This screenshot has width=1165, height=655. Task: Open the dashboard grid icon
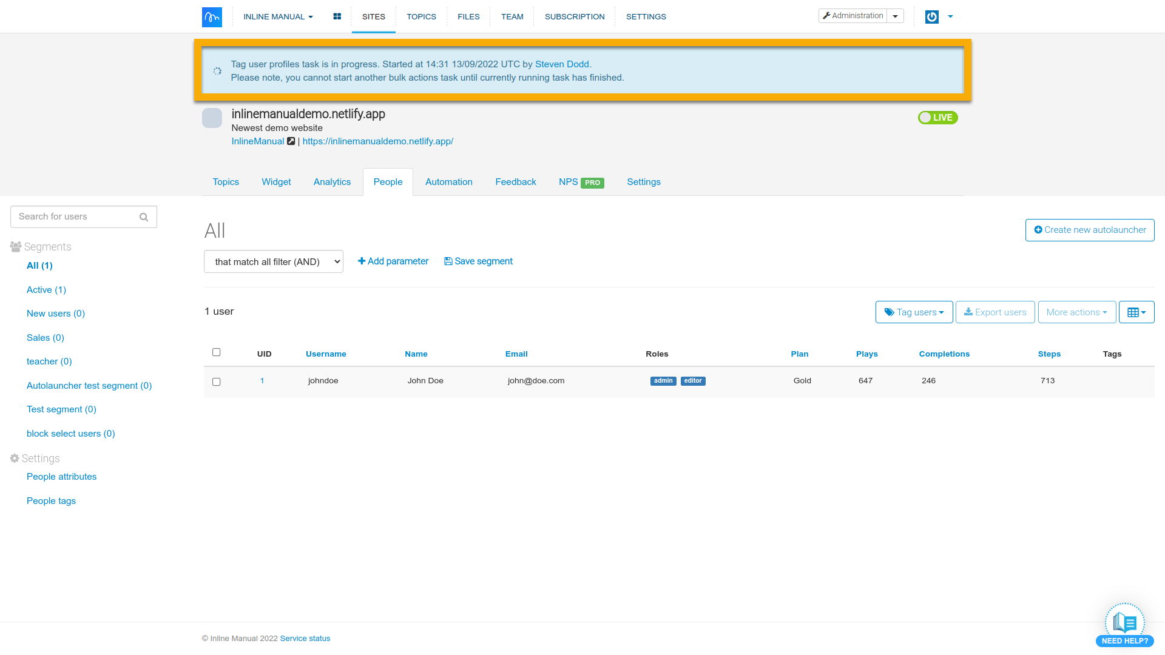pos(337,16)
